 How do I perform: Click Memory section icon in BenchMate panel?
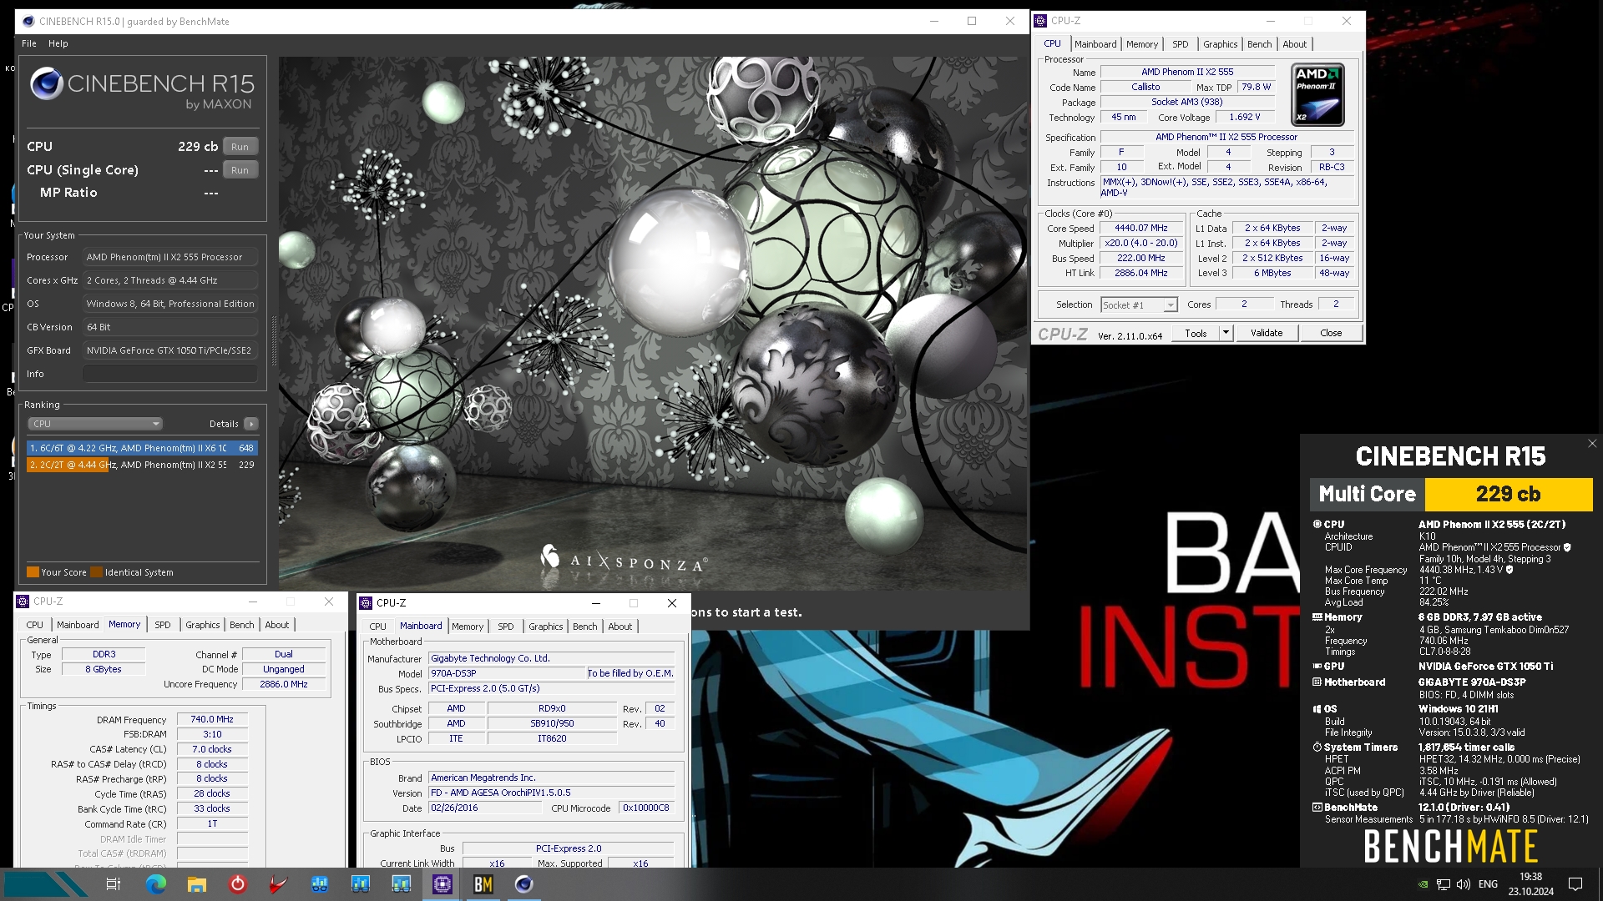[1317, 617]
